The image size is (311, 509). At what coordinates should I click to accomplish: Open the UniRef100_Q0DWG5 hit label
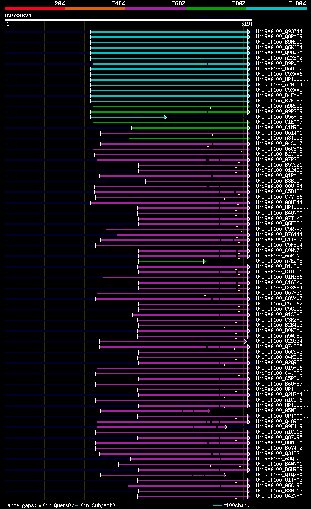tap(279, 53)
